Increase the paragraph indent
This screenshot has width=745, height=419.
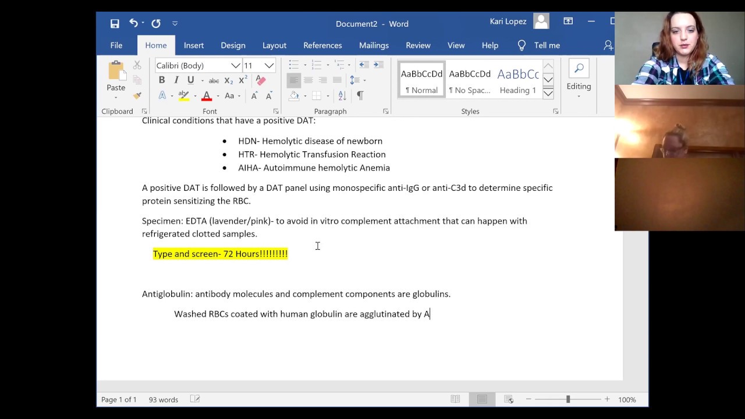(x=378, y=65)
